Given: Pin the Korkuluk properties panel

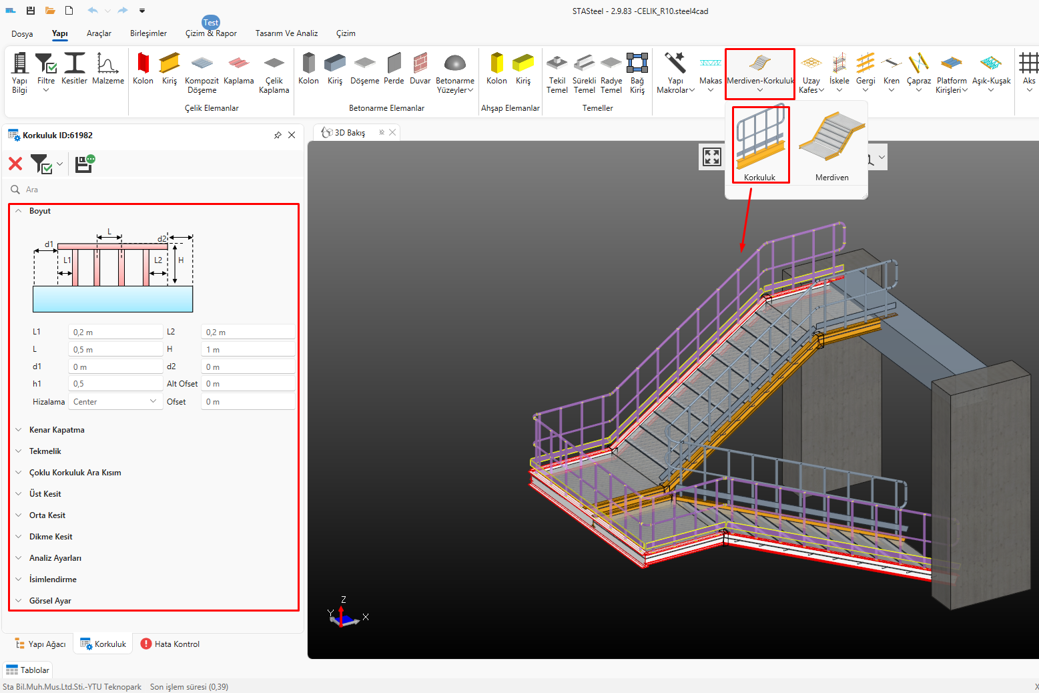Looking at the screenshot, I should [278, 136].
